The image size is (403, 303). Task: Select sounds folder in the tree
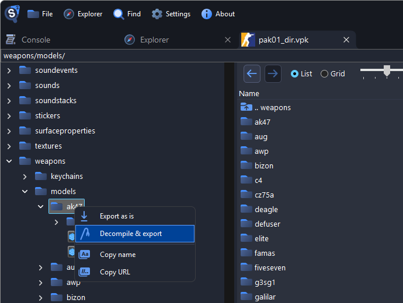click(39, 85)
